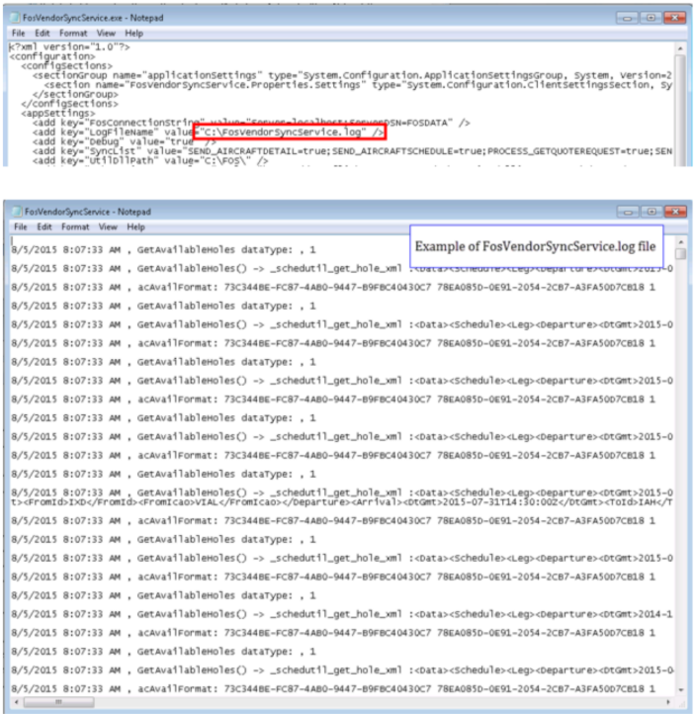Open Edit menu in the log file window
Screen dimensions: 694x714
point(41,226)
